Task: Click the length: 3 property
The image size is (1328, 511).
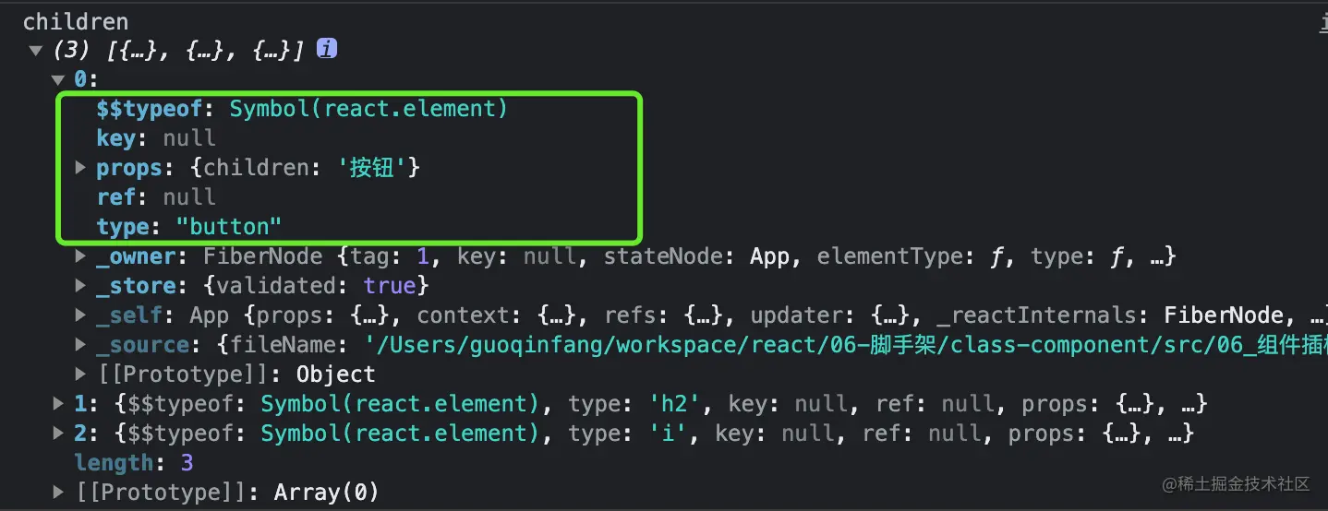Action: [134, 463]
